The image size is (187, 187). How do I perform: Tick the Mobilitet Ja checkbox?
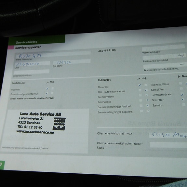pos(47,88)
